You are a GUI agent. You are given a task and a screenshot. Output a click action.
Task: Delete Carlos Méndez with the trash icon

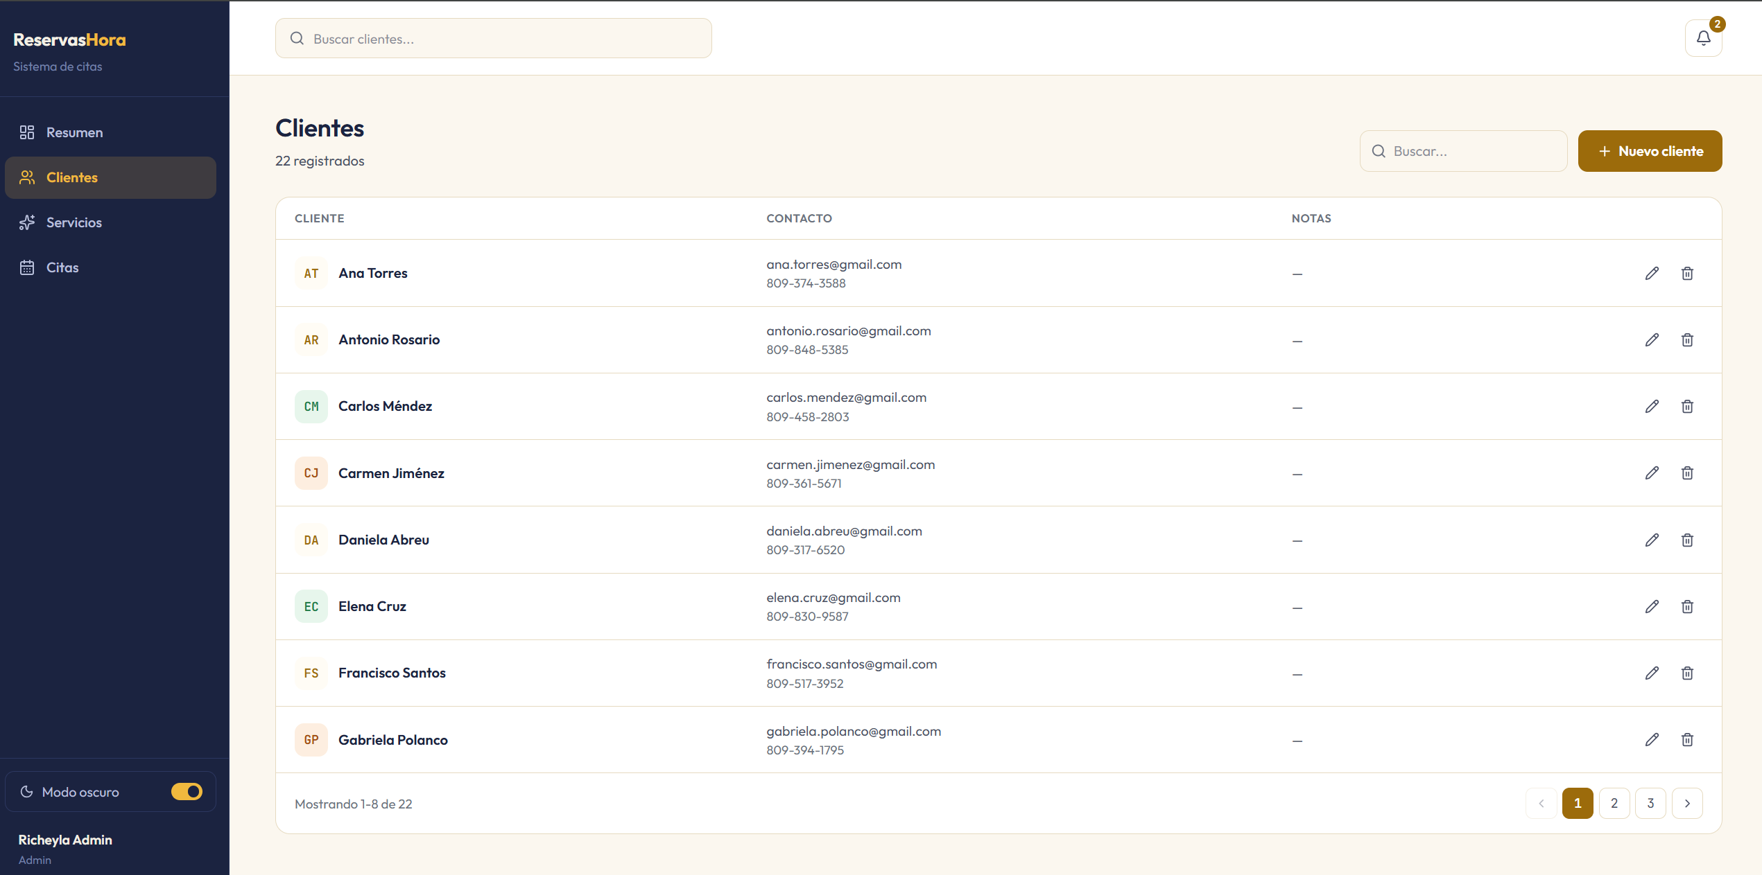[x=1687, y=406]
